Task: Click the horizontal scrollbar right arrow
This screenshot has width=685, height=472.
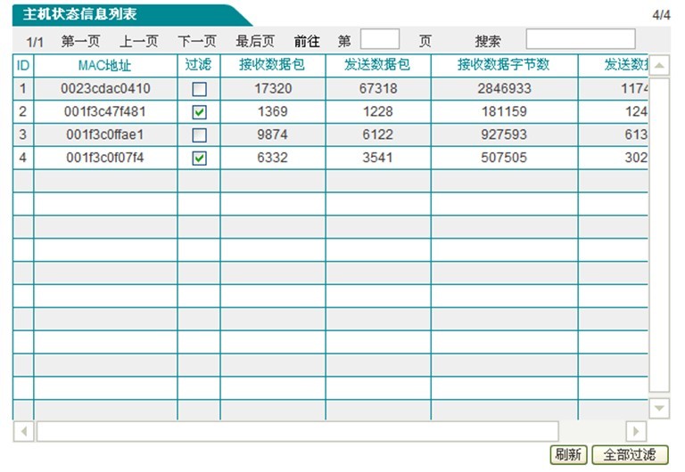Action: point(636,431)
